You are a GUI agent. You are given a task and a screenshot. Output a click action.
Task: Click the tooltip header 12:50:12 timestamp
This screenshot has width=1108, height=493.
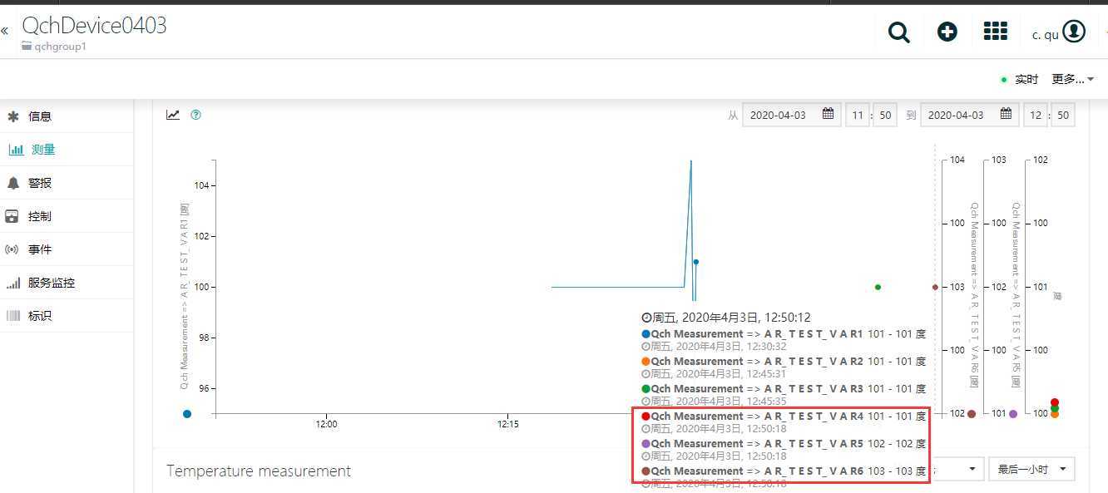725,318
